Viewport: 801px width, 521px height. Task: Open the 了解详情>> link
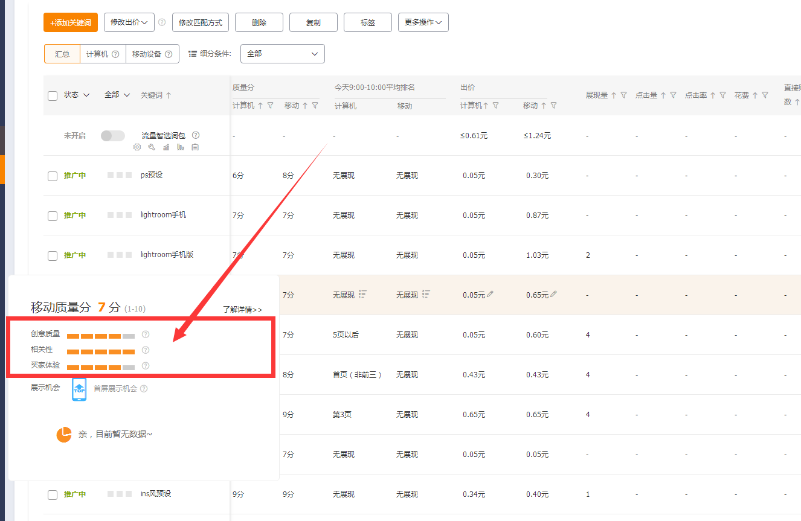(x=243, y=309)
